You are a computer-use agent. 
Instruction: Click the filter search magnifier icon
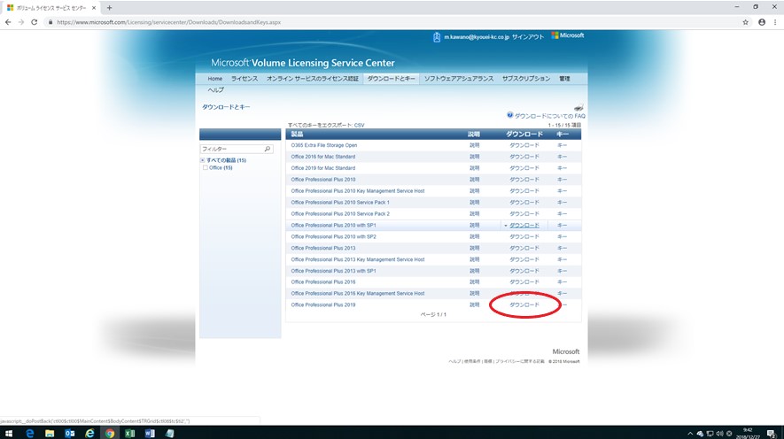pos(267,149)
